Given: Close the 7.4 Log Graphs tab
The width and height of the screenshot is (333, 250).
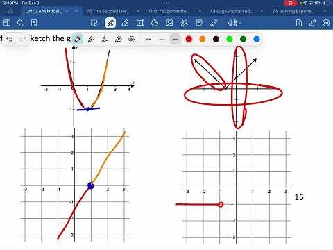Looking at the screenshot, I should pyautogui.click(x=262, y=11).
